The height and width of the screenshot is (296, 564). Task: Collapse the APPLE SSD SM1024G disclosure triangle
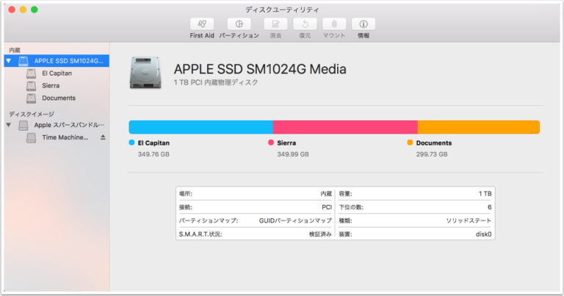click(9, 61)
